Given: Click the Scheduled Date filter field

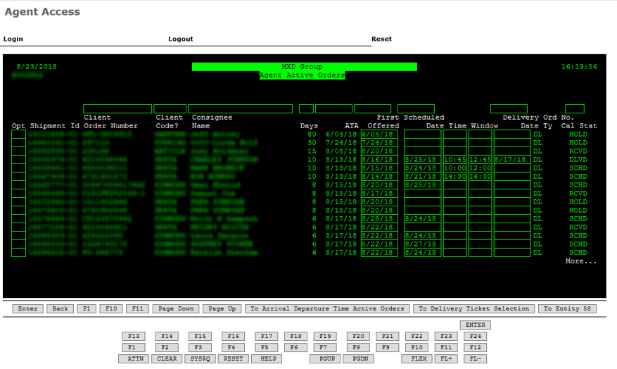Looking at the screenshot, I should pos(416,109).
